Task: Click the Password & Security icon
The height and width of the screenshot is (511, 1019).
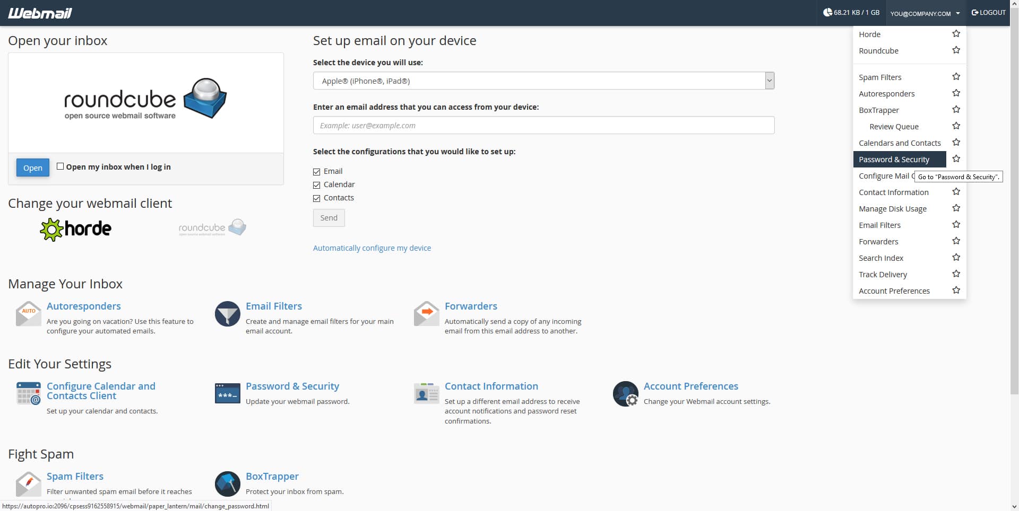Action: [x=227, y=394]
